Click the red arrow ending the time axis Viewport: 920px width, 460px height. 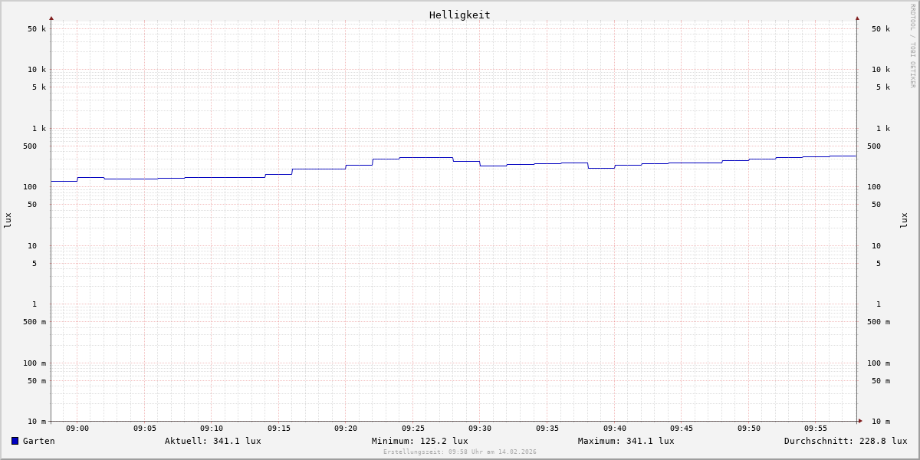point(860,421)
